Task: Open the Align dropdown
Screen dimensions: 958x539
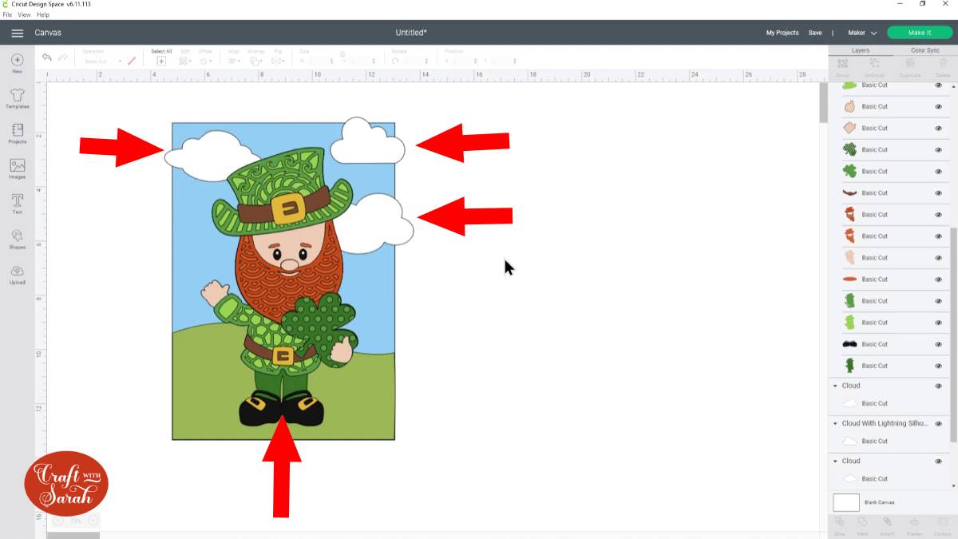Action: click(x=234, y=61)
